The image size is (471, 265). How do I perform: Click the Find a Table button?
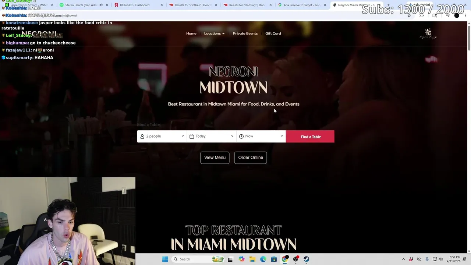pyautogui.click(x=310, y=137)
